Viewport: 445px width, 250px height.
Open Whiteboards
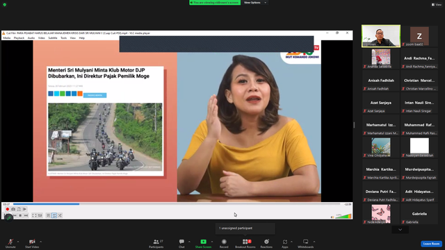click(x=306, y=244)
